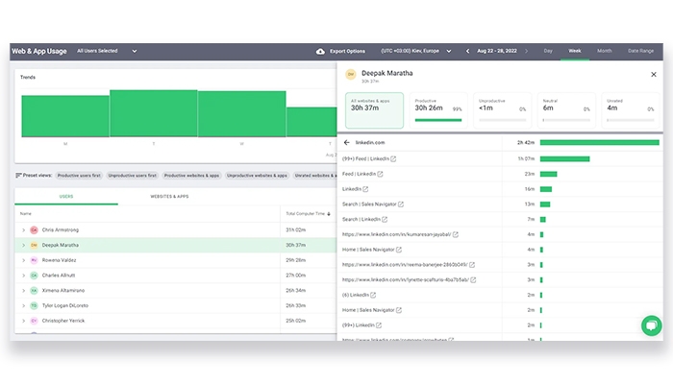The height and width of the screenshot is (384, 673).
Task: Click the Preset views filter icon
Action: pyautogui.click(x=18, y=175)
